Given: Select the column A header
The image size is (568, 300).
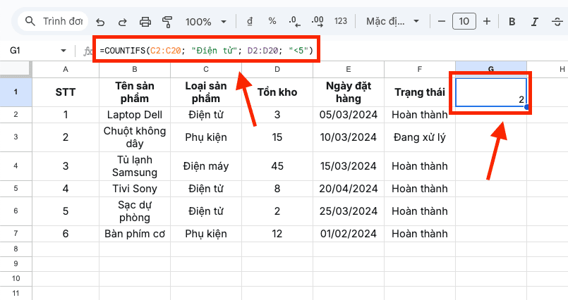Looking at the screenshot, I should pyautogui.click(x=66, y=69).
